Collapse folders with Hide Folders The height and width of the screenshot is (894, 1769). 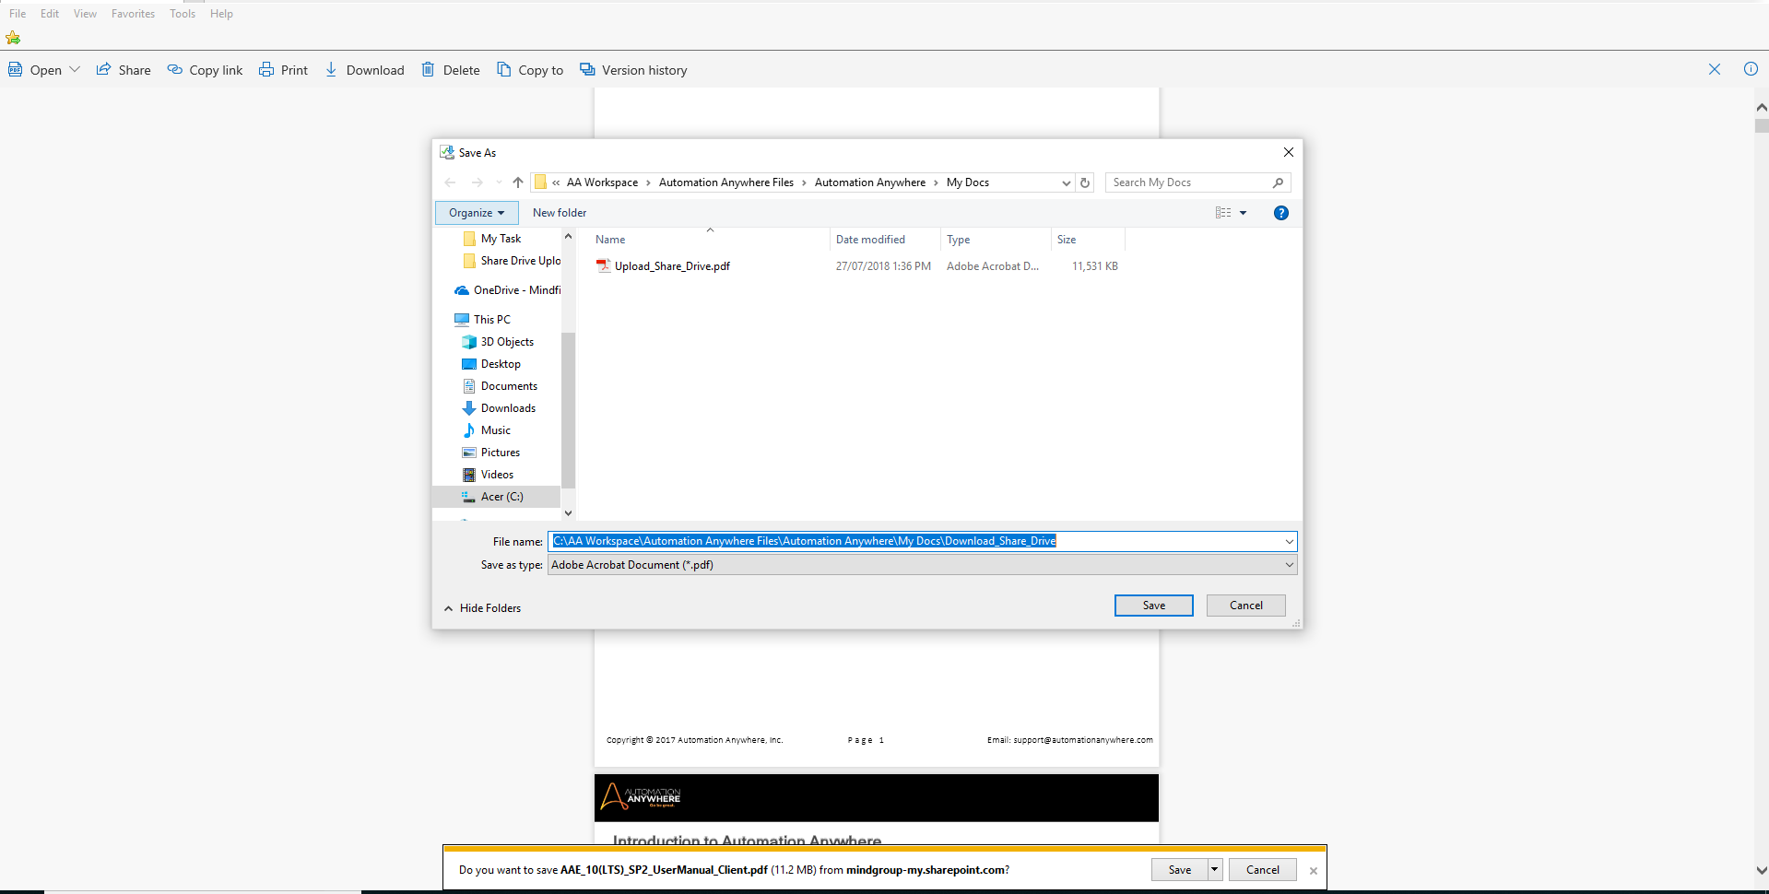click(x=482, y=608)
